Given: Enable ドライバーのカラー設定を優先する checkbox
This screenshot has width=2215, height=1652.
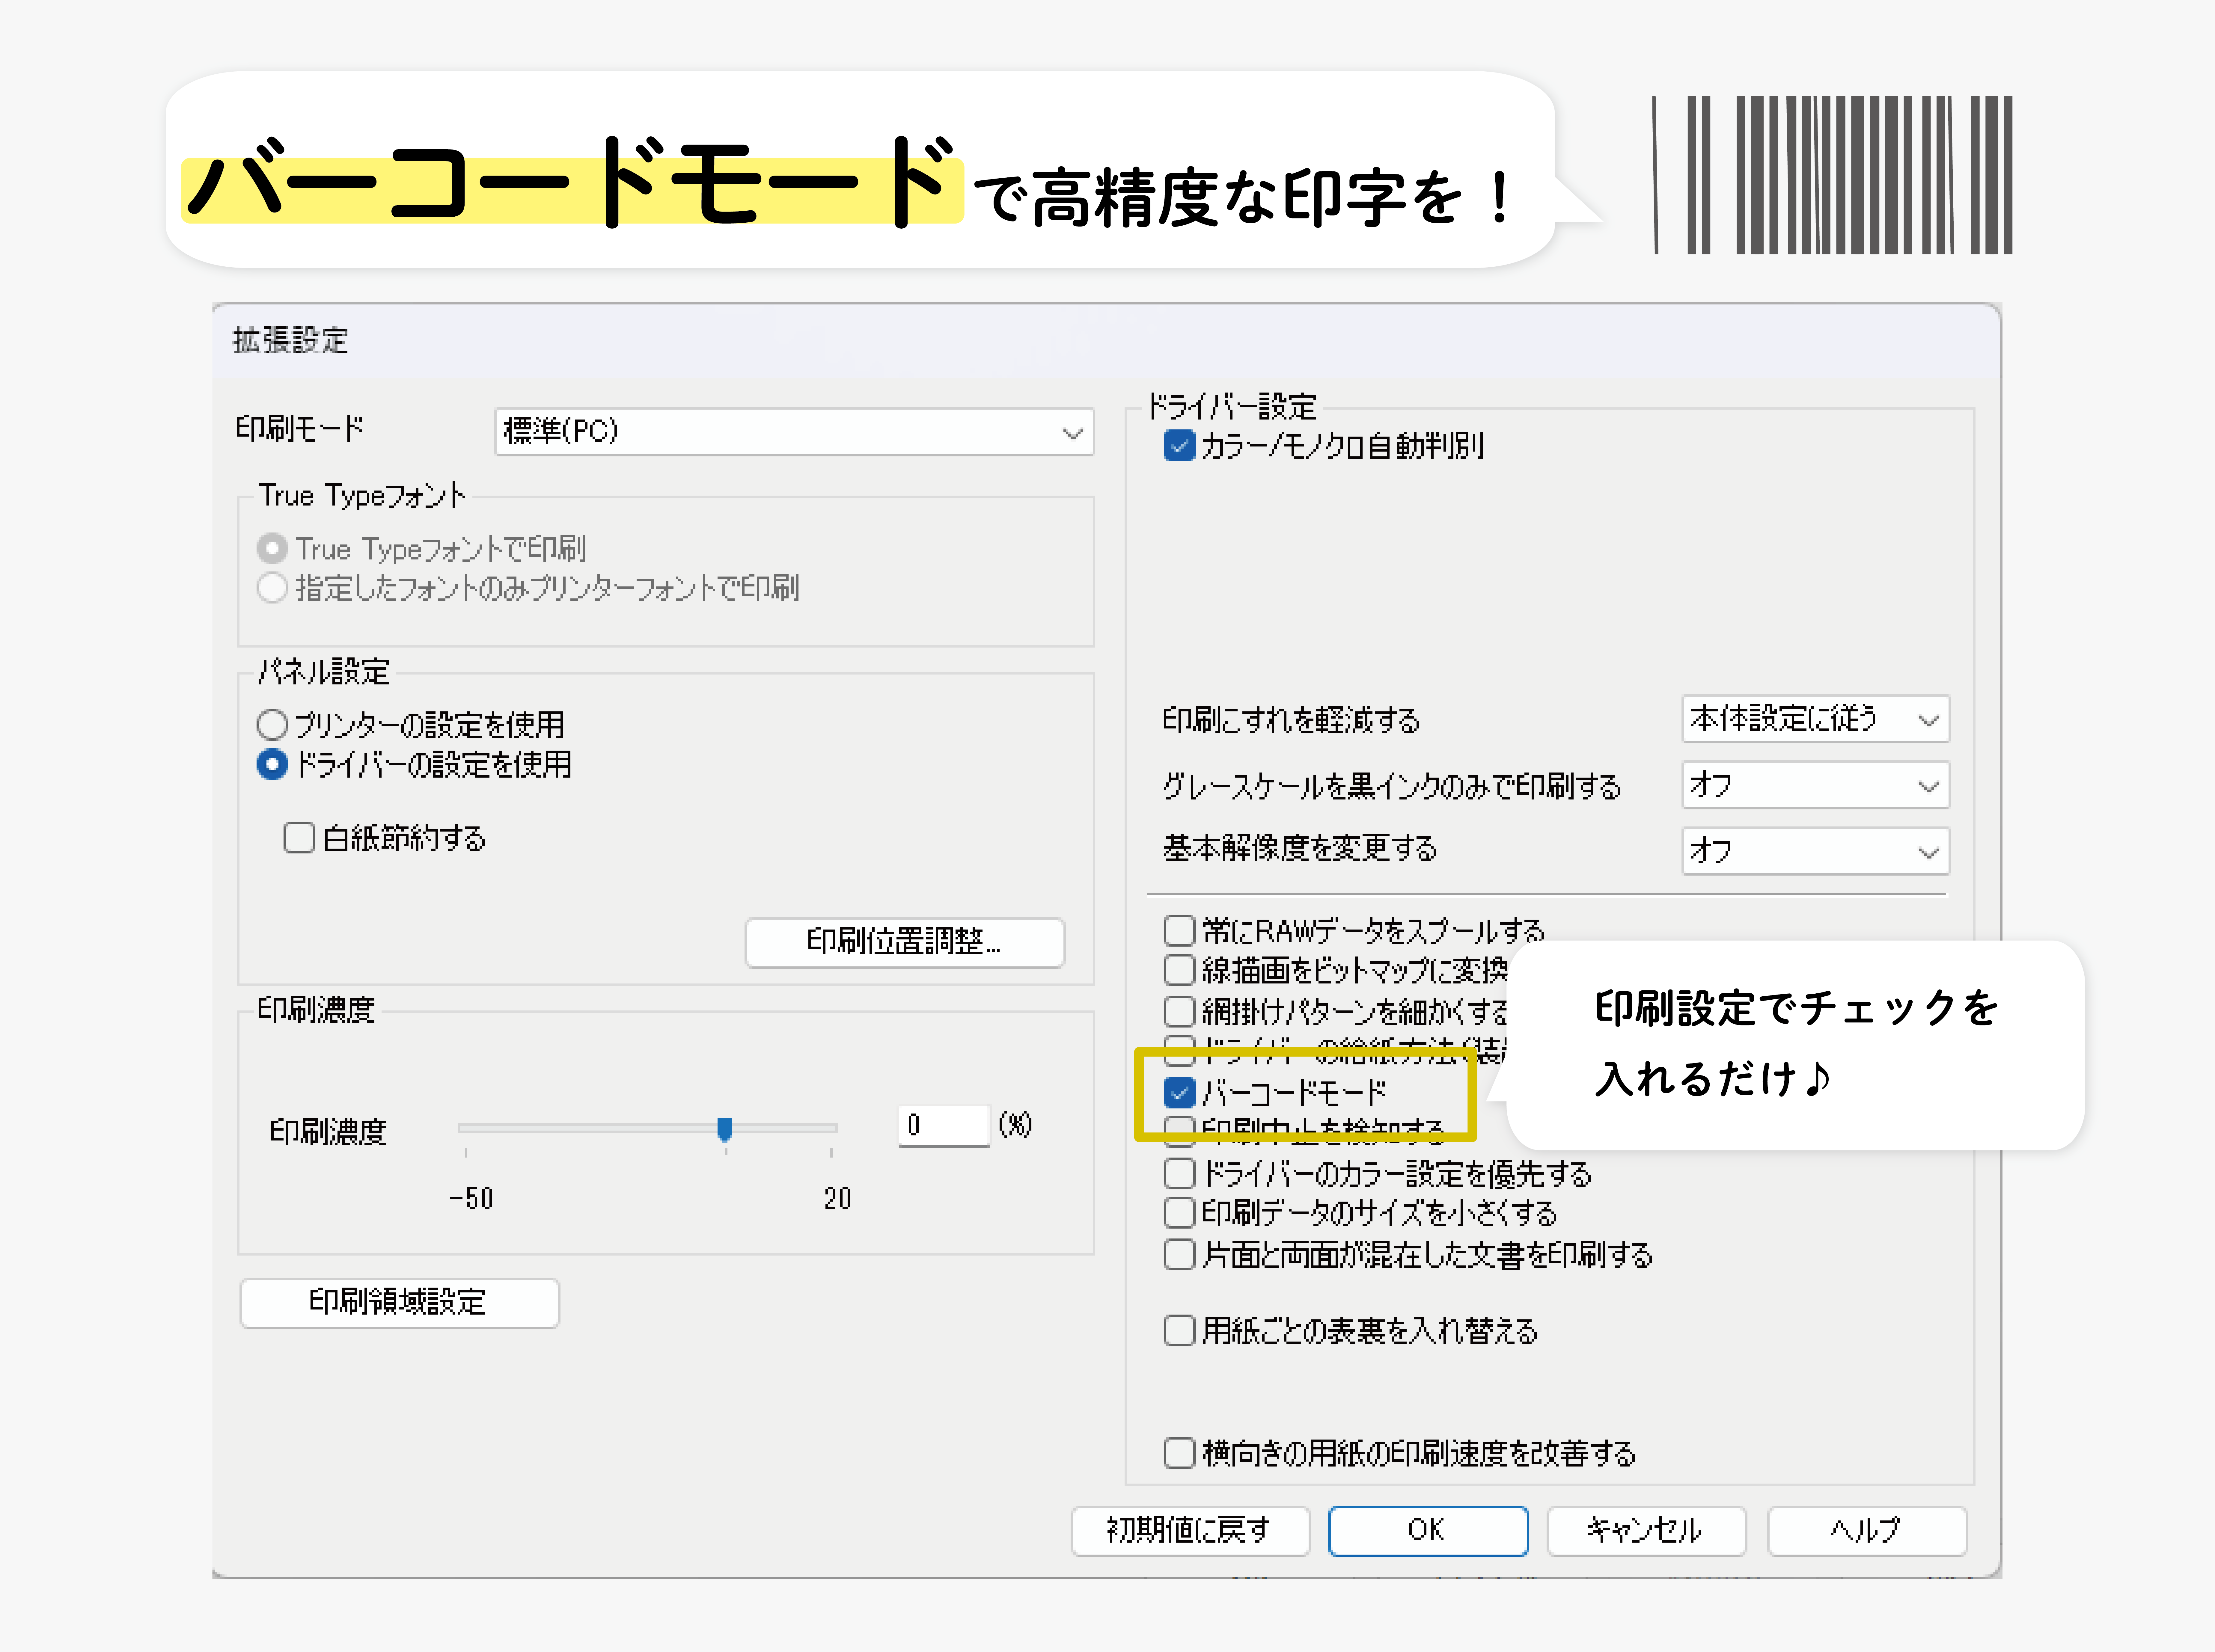Looking at the screenshot, I should click(x=1180, y=1173).
